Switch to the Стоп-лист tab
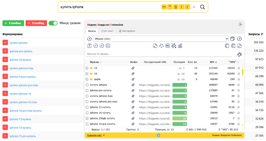The width and height of the screenshot is (266, 141). click(x=107, y=31)
